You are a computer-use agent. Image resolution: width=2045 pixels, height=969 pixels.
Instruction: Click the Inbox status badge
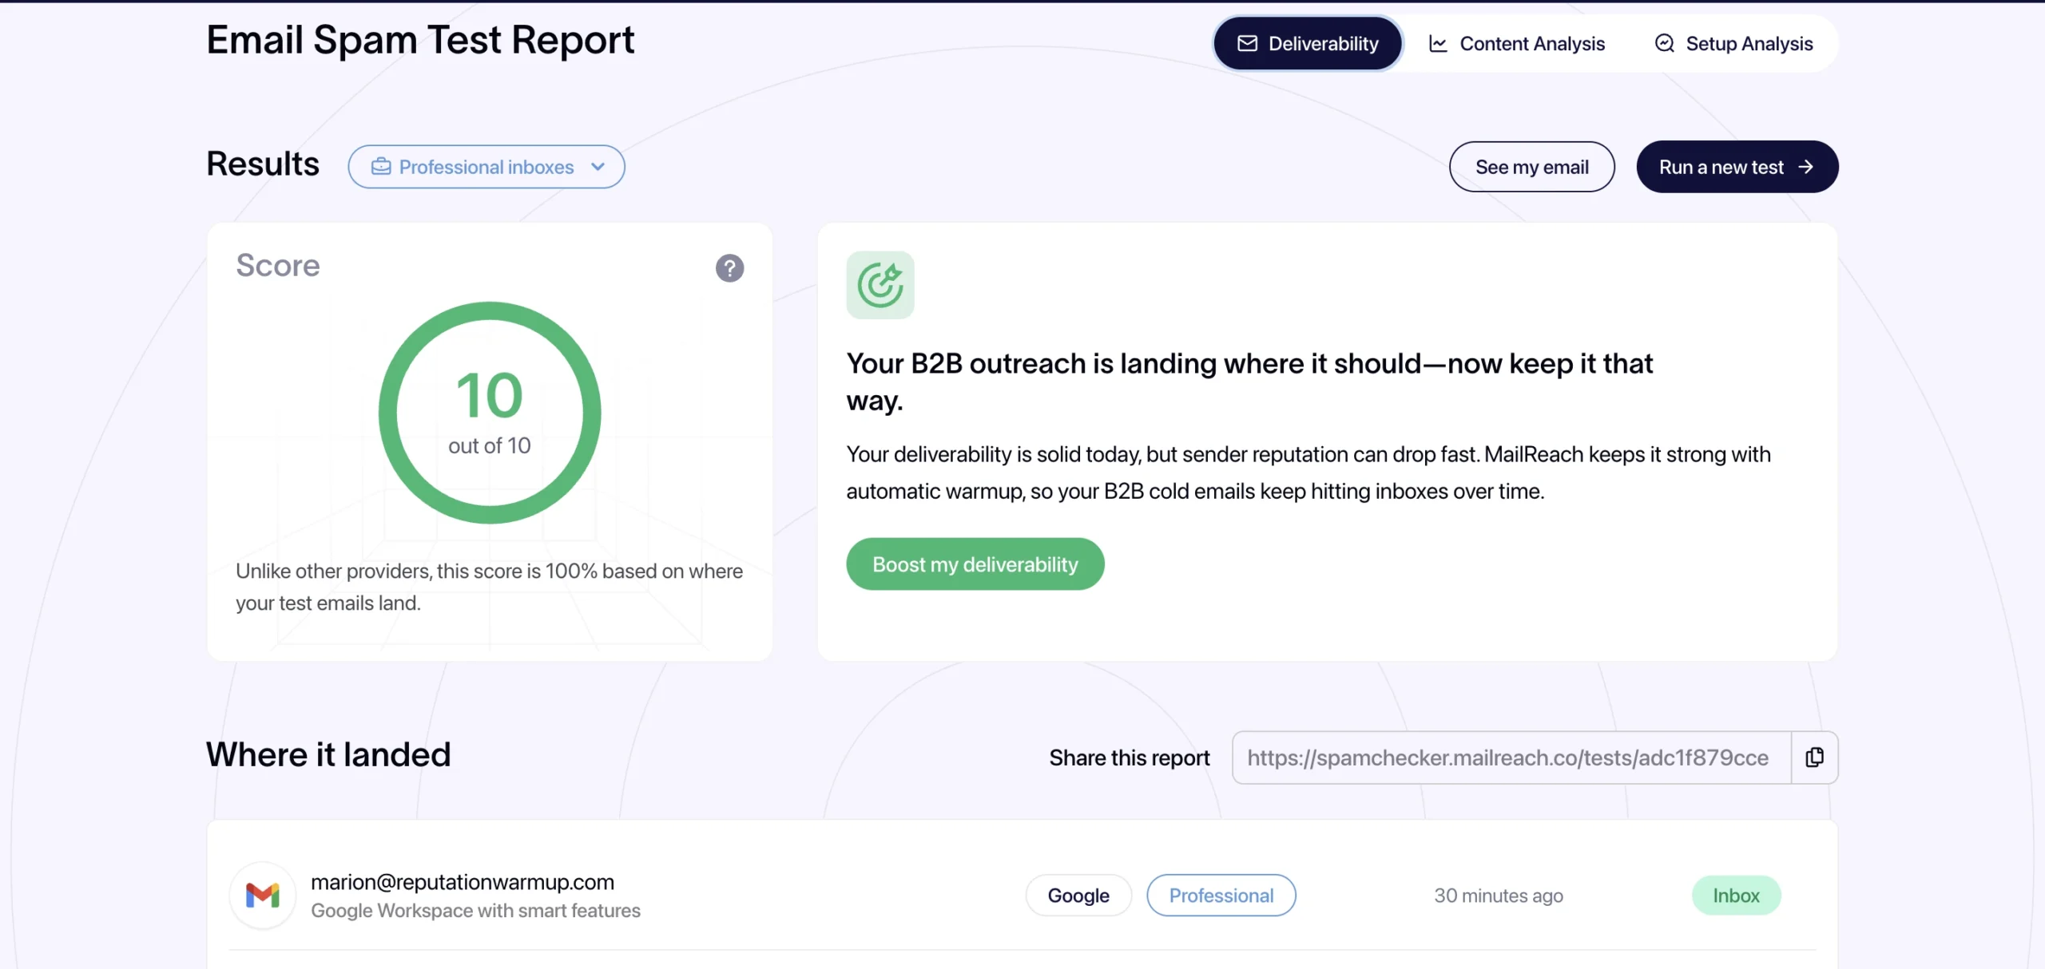coord(1736,896)
